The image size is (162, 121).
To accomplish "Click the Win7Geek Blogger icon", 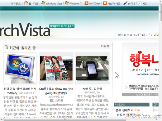I will click(86, 3).
